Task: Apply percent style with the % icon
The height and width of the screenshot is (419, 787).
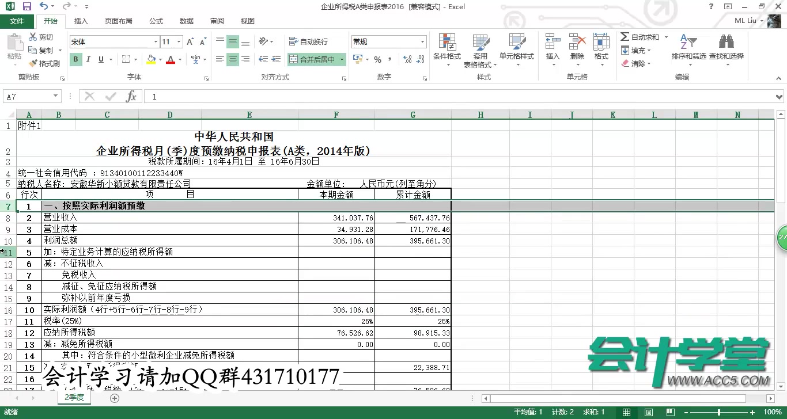Action: (378, 59)
